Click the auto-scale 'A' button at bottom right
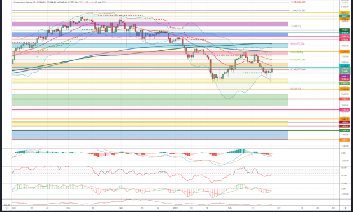Screen dimensions: 353x212 (x=345, y=208)
